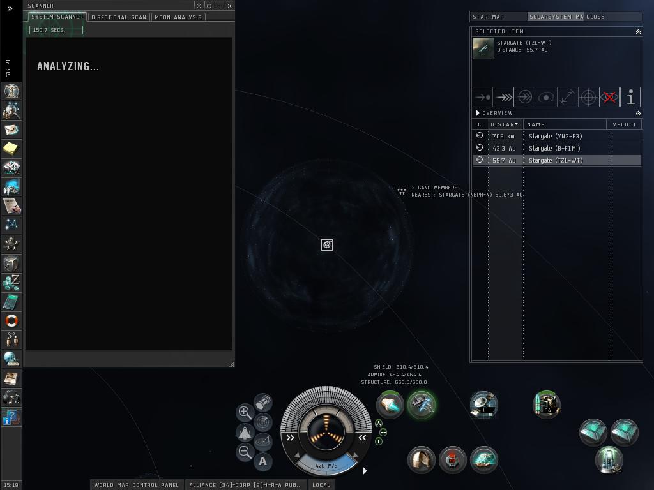Toggle the red damage control module
Viewport: 654px width, 490px height.
tap(453, 459)
